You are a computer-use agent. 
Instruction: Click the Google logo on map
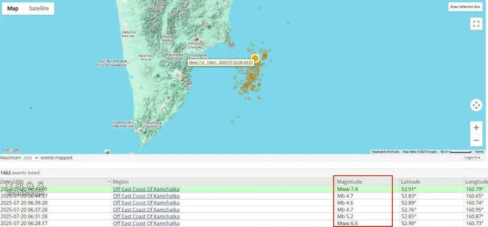tap(10, 150)
